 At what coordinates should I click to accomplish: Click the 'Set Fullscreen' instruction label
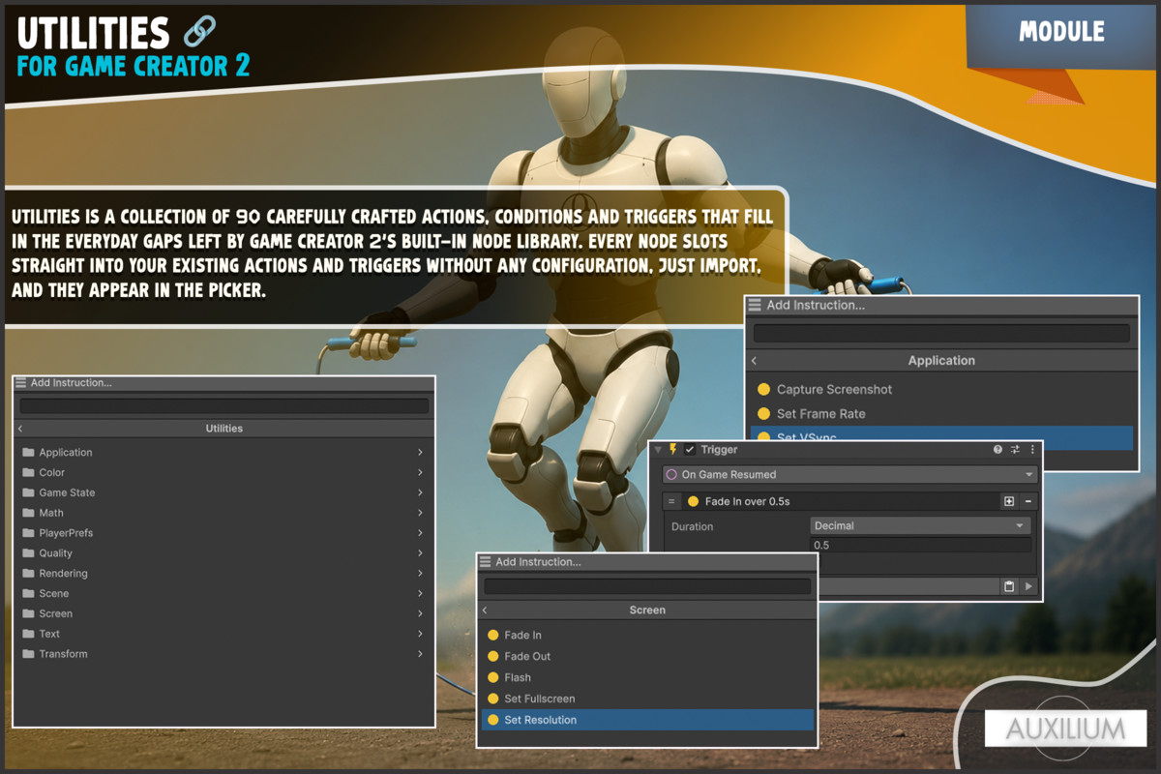point(540,699)
